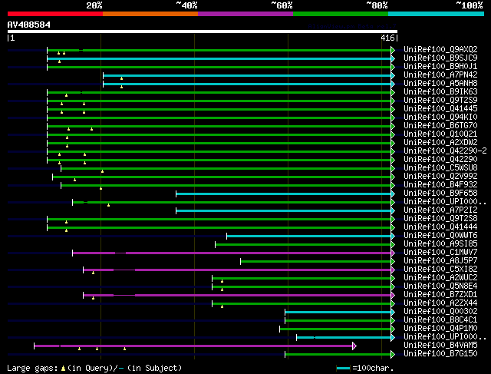The height and width of the screenshot is (374, 491).
Task: Click the arrowhead ending the B7G150 bar
Action: pyautogui.click(x=393, y=354)
